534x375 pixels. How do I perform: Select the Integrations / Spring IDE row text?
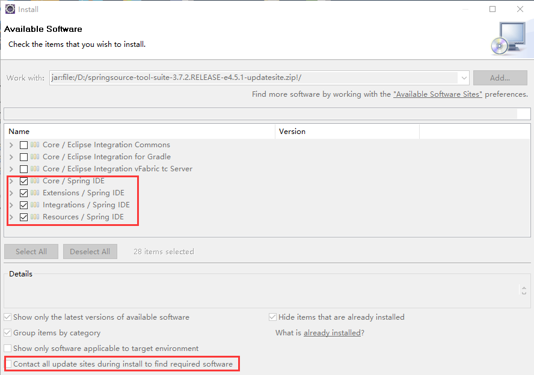tap(86, 205)
